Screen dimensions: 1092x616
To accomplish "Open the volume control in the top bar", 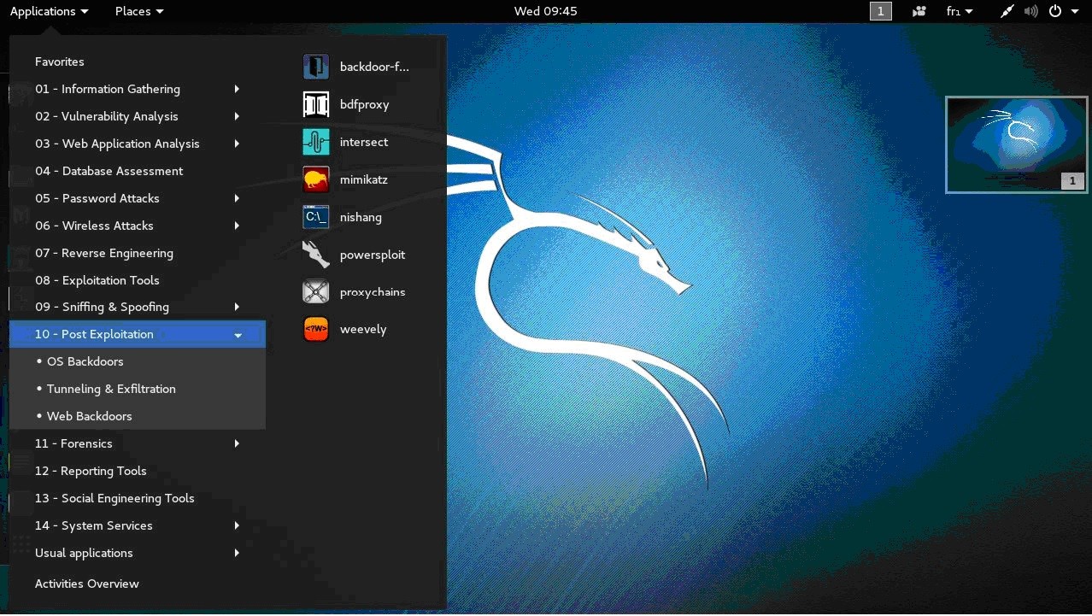I will coord(1030,11).
